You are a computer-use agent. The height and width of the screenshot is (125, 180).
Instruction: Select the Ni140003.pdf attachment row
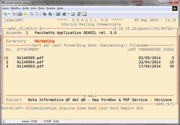[x=30, y=66]
